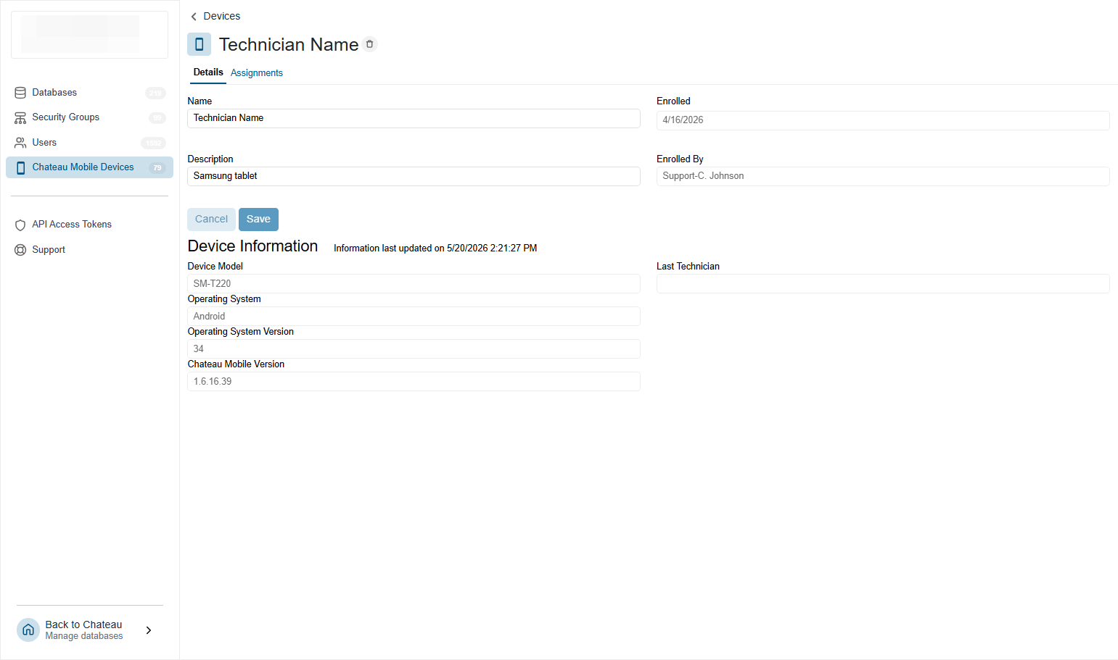This screenshot has width=1118, height=660.
Task: Click into the Name input field
Action: (x=414, y=118)
